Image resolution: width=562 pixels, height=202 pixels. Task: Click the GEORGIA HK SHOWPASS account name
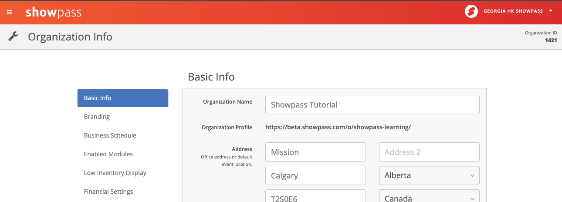(513, 11)
